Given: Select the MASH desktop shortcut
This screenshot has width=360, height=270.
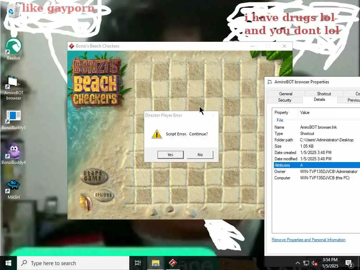Looking at the screenshot, I should click(x=14, y=189).
